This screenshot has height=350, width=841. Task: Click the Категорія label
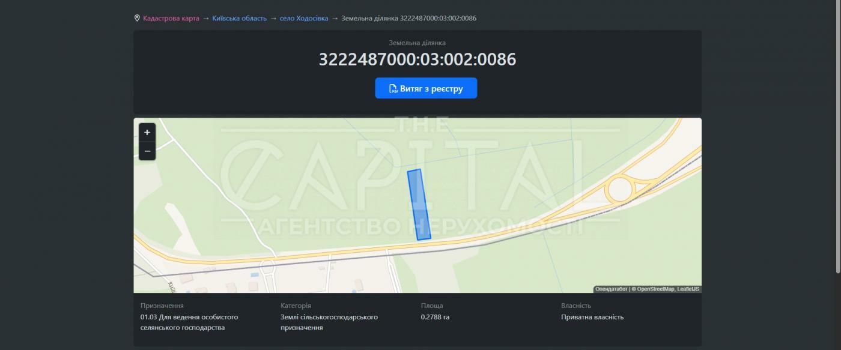coord(296,306)
